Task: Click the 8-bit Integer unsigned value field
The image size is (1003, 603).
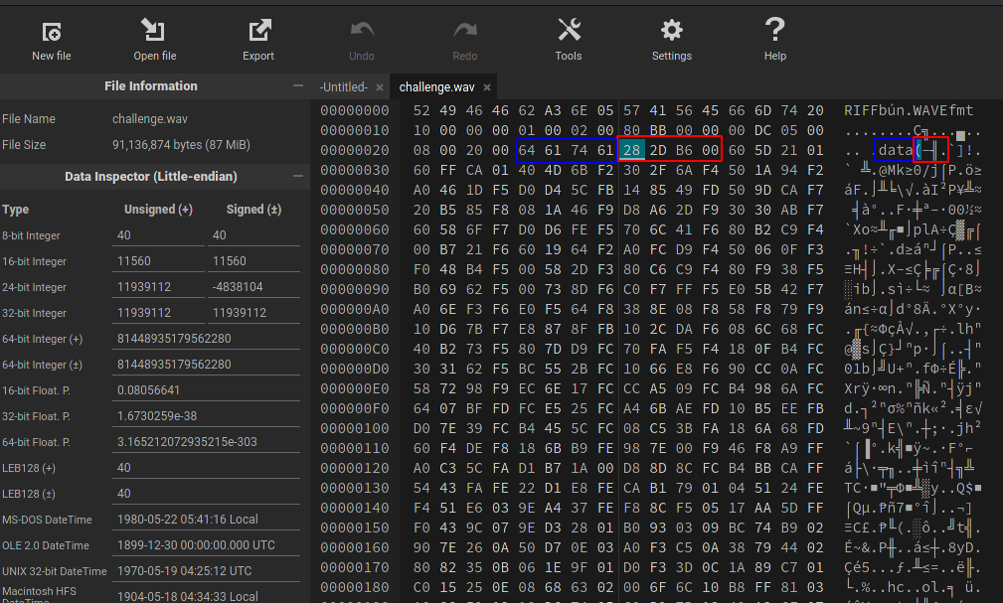Action: click(x=157, y=235)
